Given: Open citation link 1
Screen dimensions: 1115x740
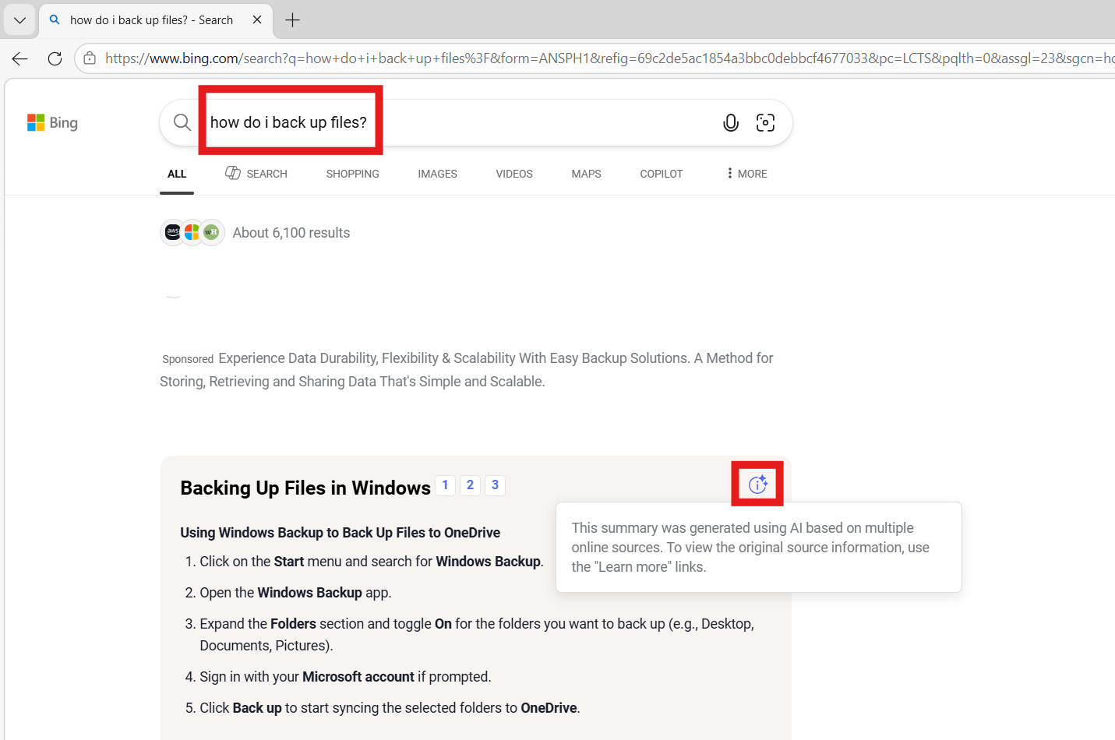Looking at the screenshot, I should coord(445,485).
